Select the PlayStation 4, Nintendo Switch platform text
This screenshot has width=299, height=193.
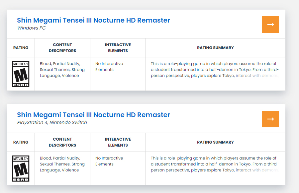(x=52, y=122)
